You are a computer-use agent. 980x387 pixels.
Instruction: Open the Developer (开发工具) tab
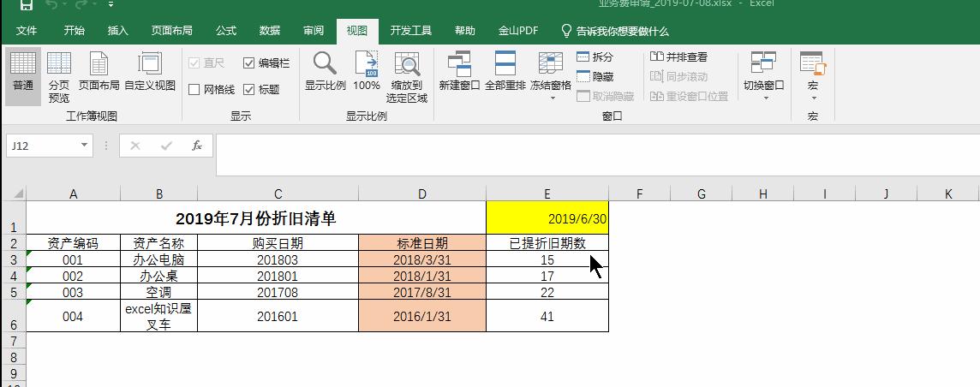tap(410, 31)
